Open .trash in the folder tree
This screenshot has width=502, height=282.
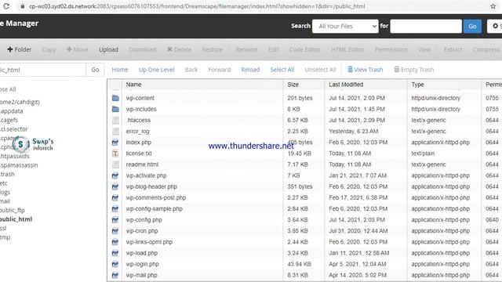(x=7, y=174)
